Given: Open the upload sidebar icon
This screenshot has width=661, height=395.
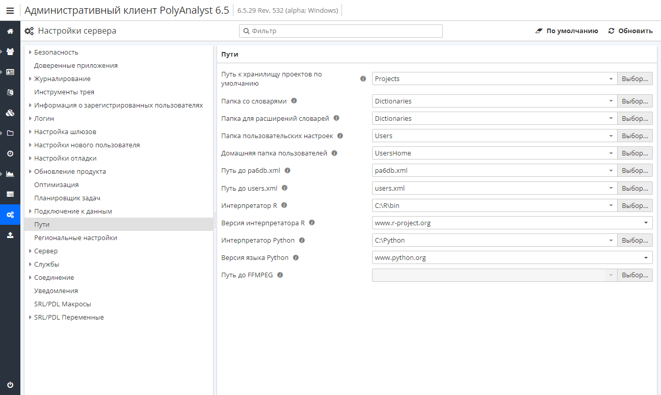Looking at the screenshot, I should 10,235.
